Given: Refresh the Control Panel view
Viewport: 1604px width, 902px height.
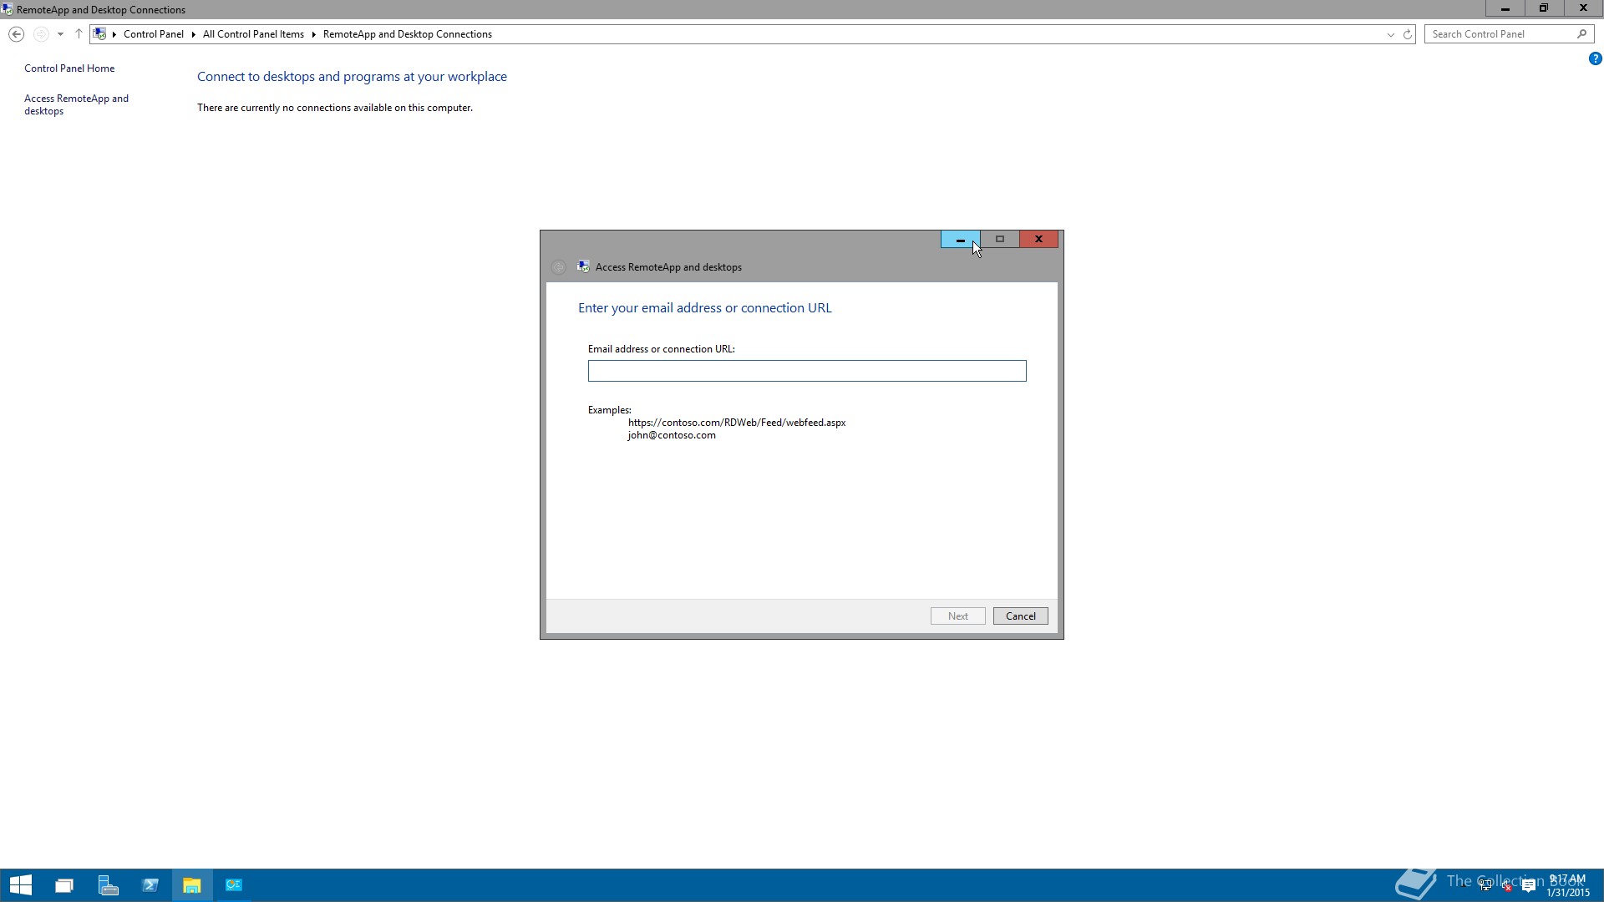Looking at the screenshot, I should coord(1408,34).
